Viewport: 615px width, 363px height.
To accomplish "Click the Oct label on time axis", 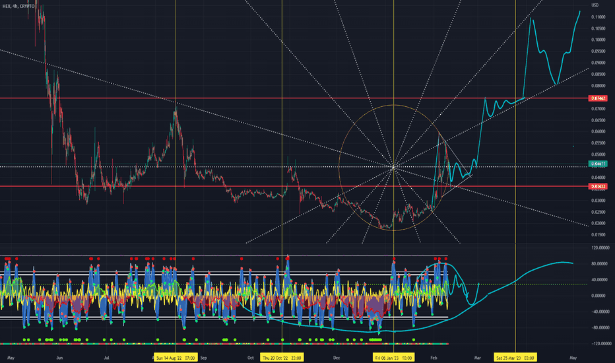I will (x=251, y=358).
